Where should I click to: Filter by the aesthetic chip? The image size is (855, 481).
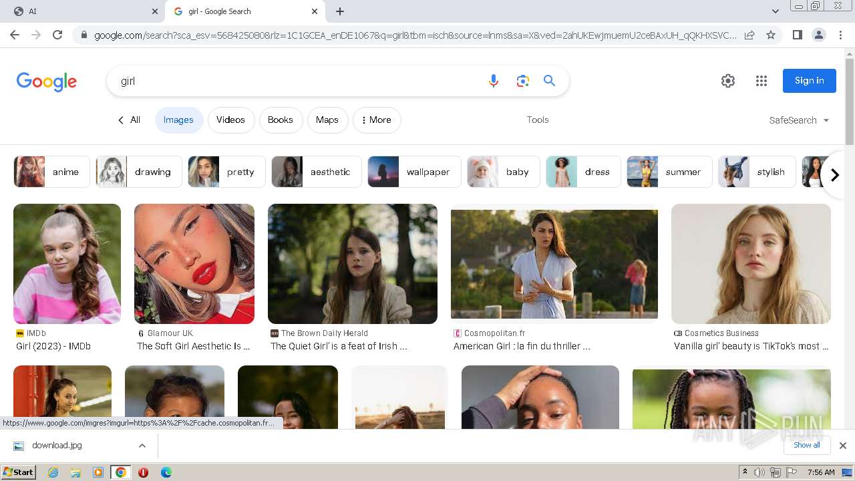point(317,172)
